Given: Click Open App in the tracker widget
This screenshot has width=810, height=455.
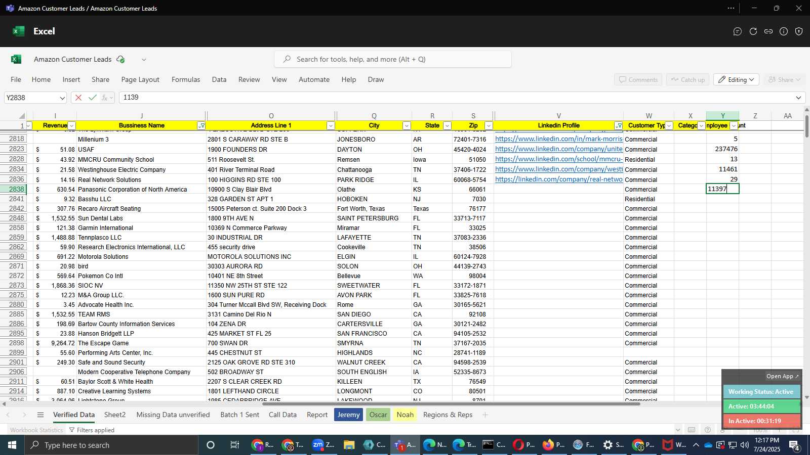Looking at the screenshot, I should pos(782,376).
